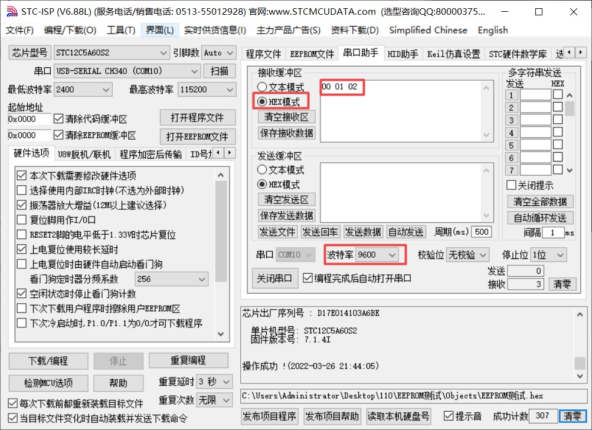Viewport: 592px width, 430px height.
Task: Toggle 清除代码缓冲区 checkbox
Action: pyautogui.click(x=90, y=119)
